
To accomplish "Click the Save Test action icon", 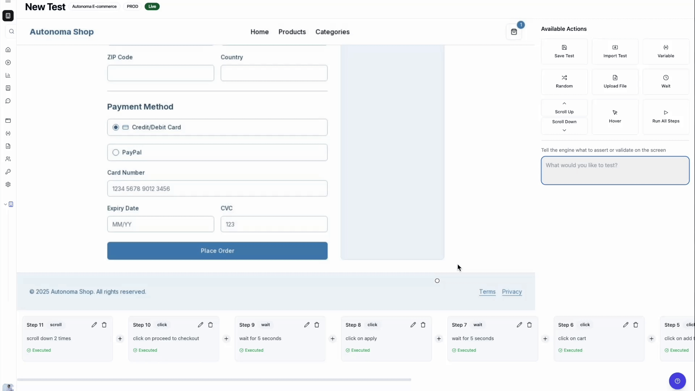I will pyautogui.click(x=564, y=47).
